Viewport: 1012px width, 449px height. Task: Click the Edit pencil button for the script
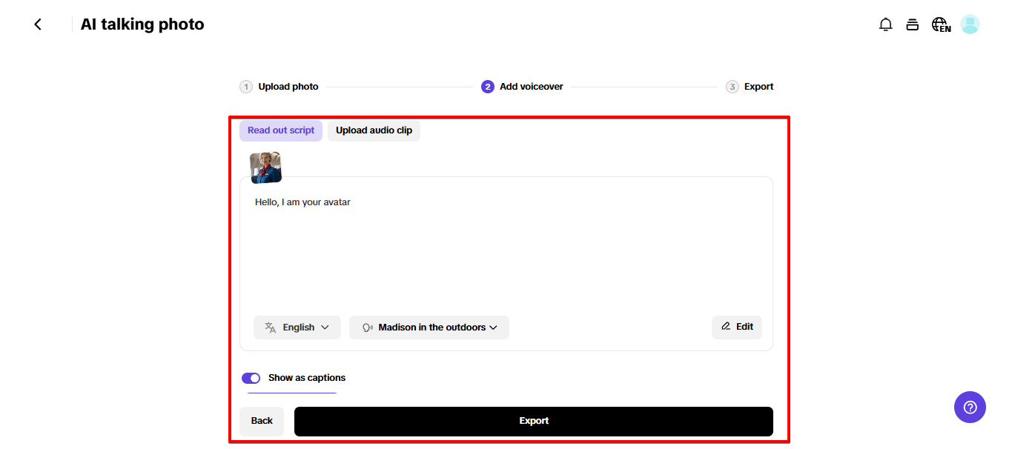pos(736,327)
